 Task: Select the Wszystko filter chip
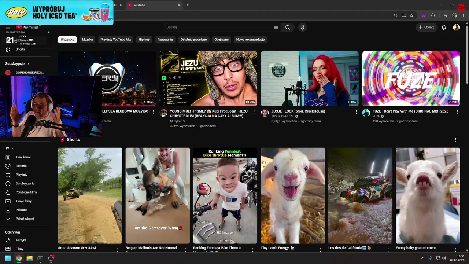tap(67, 40)
